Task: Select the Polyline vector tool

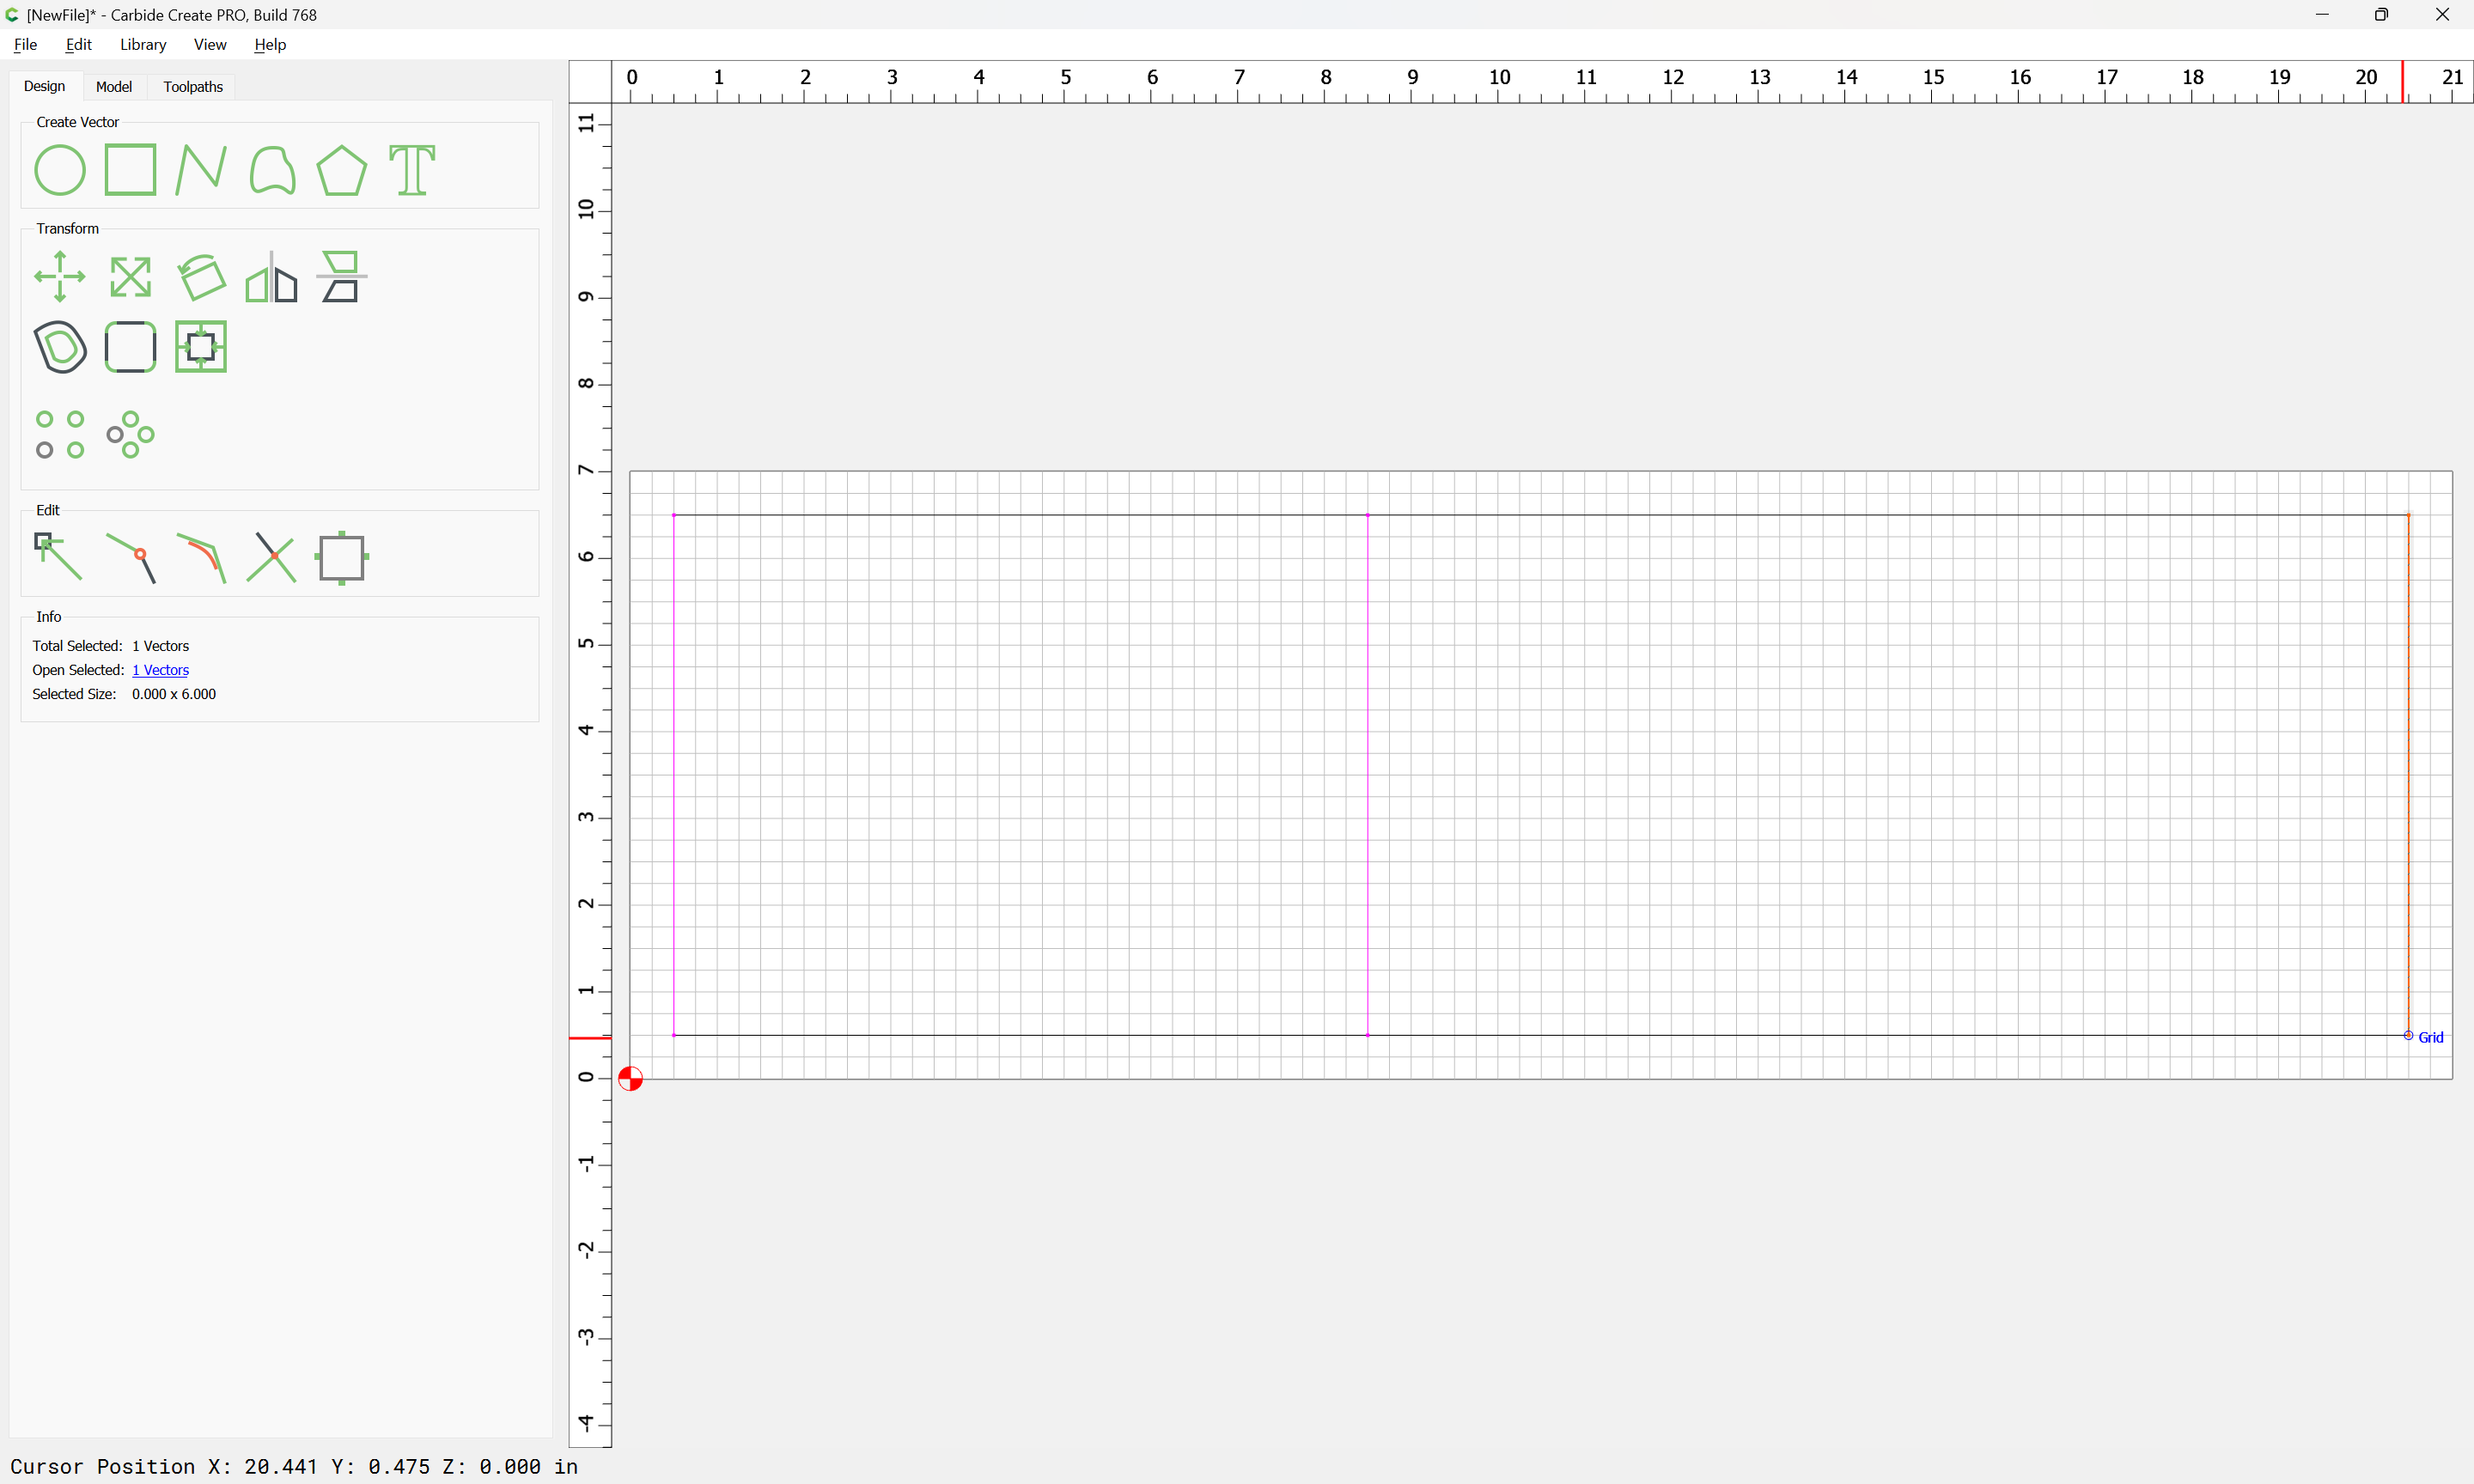Action: [x=201, y=170]
